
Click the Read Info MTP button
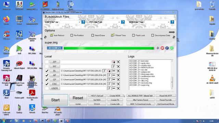tap(166, 96)
